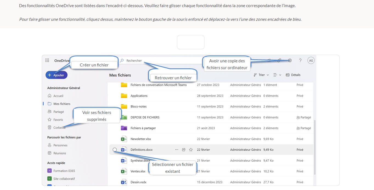
Task: Click the more actions dots on Définitions.docx
Action: pyautogui.click(x=176, y=150)
